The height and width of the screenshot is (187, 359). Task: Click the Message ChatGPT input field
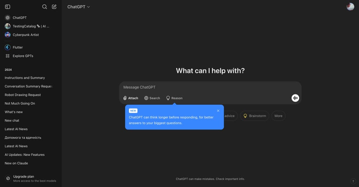point(210,87)
